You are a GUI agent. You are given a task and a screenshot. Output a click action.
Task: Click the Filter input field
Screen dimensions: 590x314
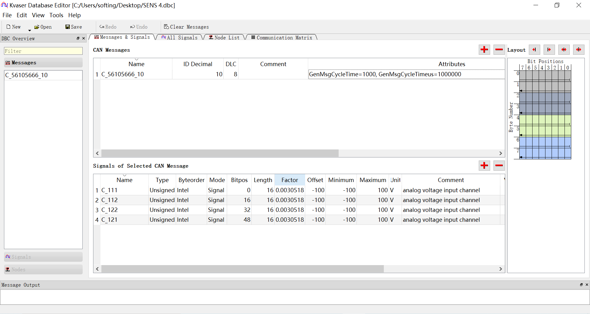[43, 51]
